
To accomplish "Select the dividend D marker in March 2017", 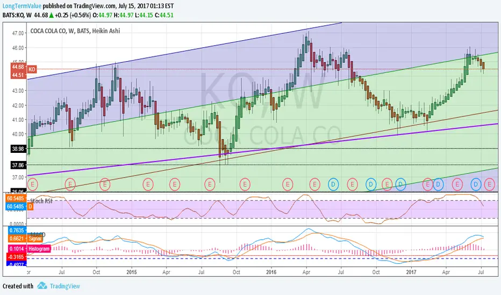I will [438, 184].
